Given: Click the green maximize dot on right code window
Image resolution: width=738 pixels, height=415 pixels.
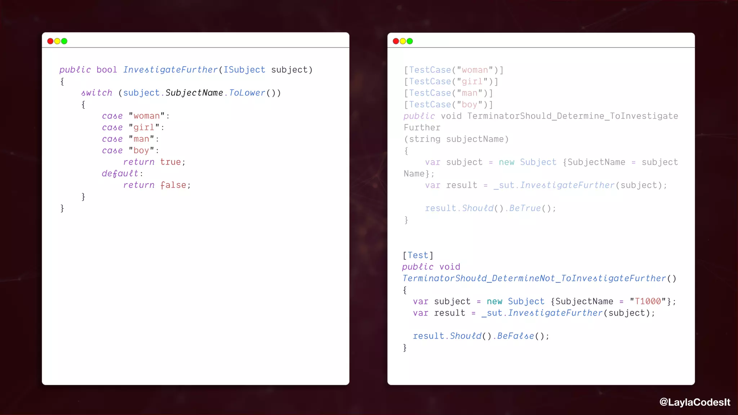Looking at the screenshot, I should tap(410, 41).
